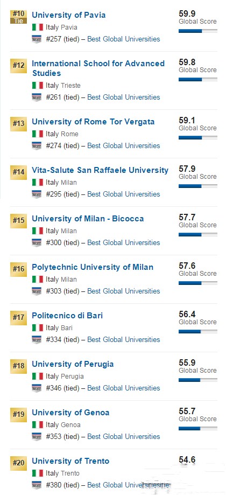Open the Polytechnic University of Milan link

(93, 267)
